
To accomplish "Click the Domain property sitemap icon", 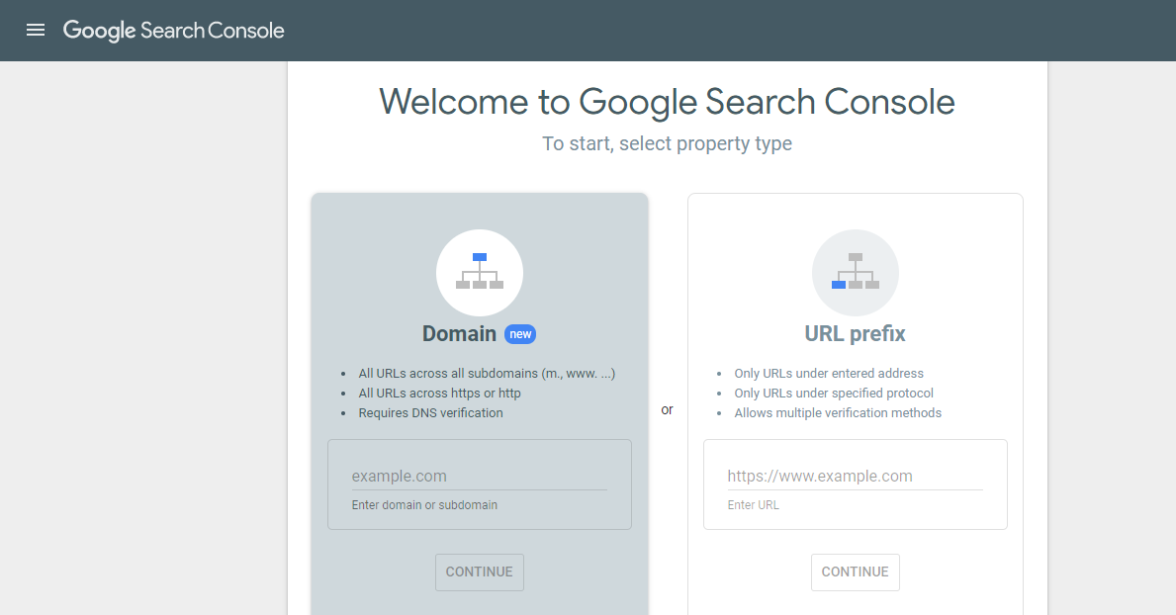I will pyautogui.click(x=480, y=273).
